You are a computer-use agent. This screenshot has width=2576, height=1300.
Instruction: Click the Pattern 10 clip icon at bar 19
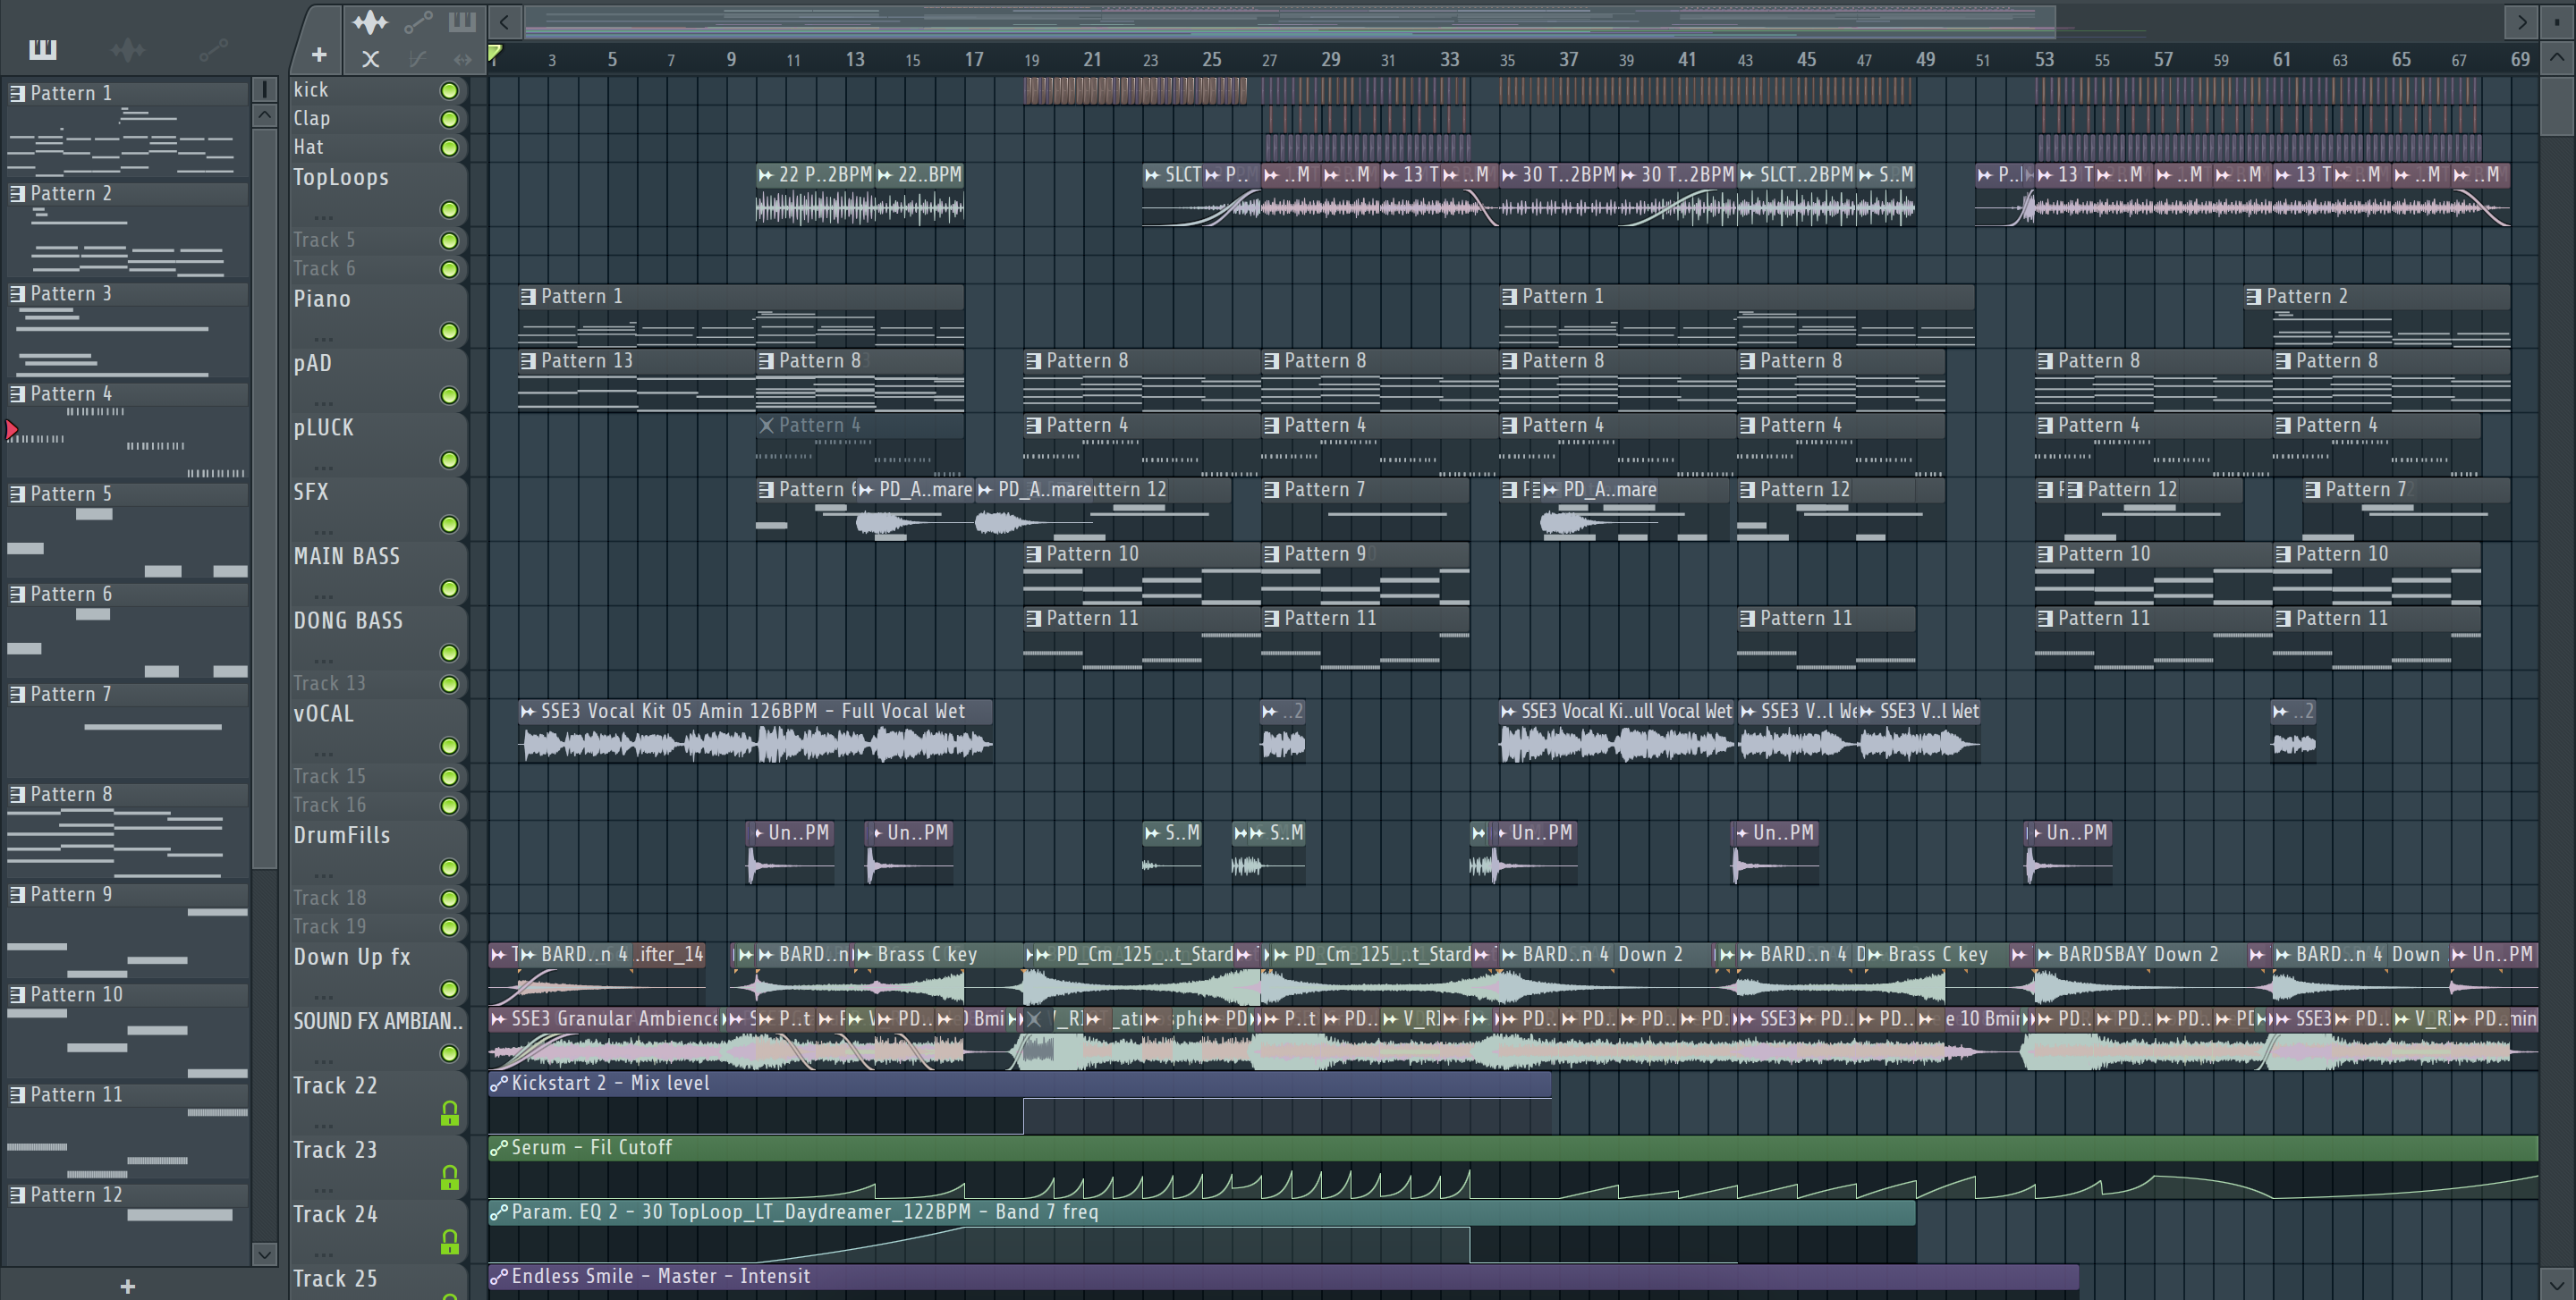pyautogui.click(x=1034, y=554)
